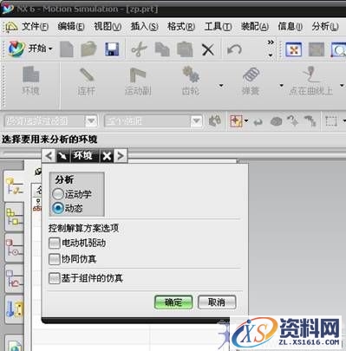Click the Open folder icon
This screenshot has height=351, width=346.
pos(88,49)
